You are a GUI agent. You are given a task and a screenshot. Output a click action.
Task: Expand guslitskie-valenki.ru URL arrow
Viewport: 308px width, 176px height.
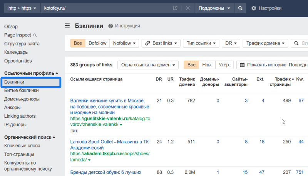[x=121, y=125]
